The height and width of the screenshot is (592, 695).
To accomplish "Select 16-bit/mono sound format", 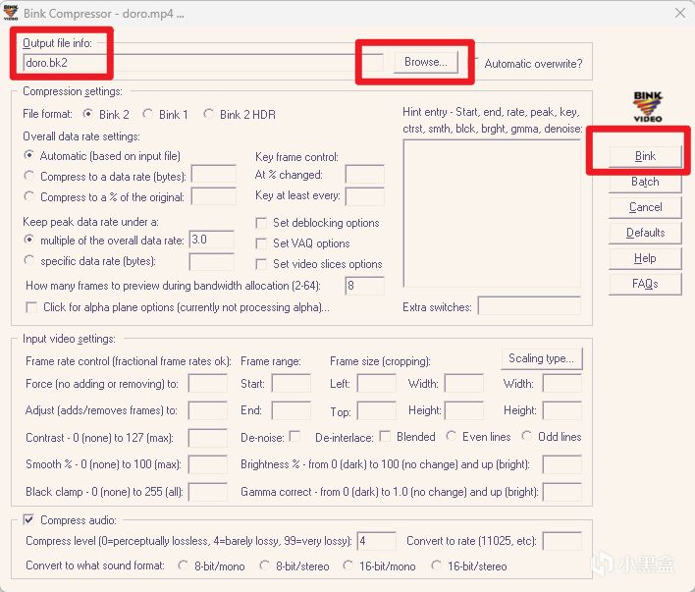I will point(347,565).
